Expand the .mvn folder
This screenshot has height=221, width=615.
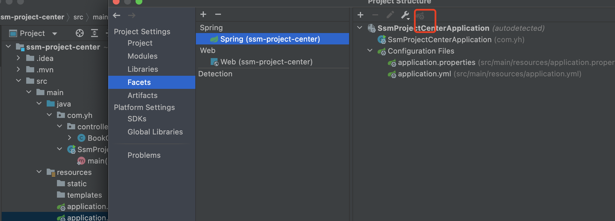pos(19,69)
